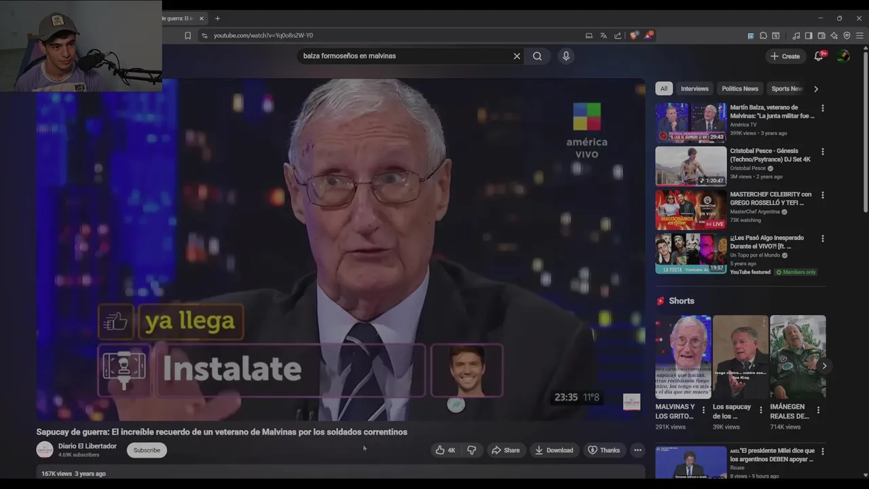This screenshot has height=489, width=869.
Task: Open the Brave Shields lion icon
Action: click(x=634, y=35)
